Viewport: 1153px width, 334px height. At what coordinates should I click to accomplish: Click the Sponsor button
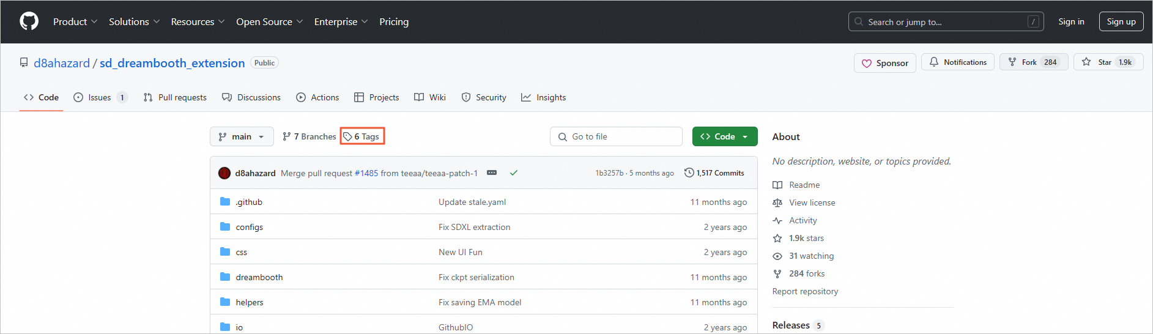pyautogui.click(x=884, y=63)
